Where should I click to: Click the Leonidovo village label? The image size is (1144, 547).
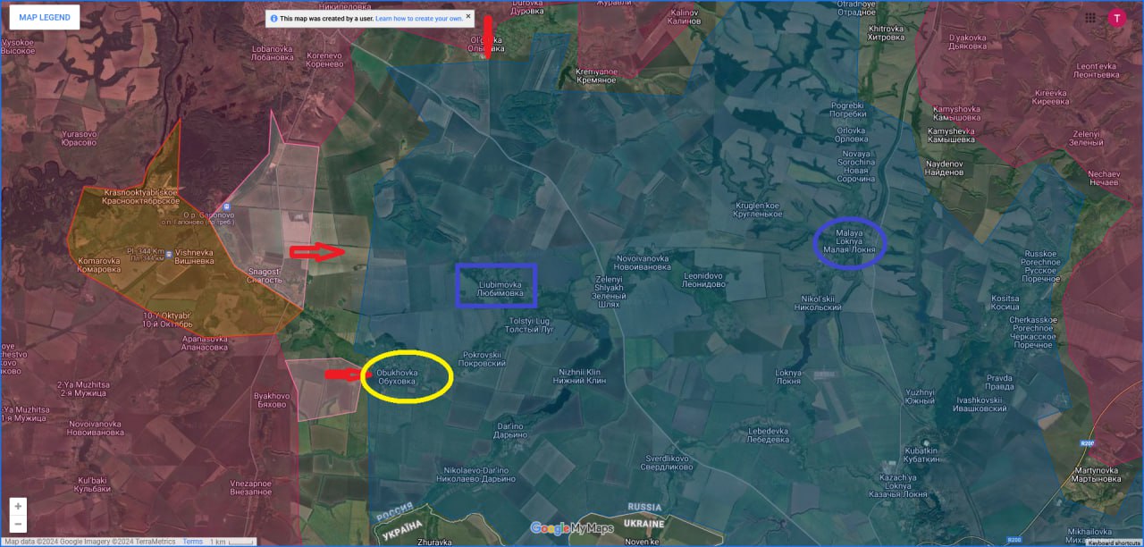coord(702,280)
